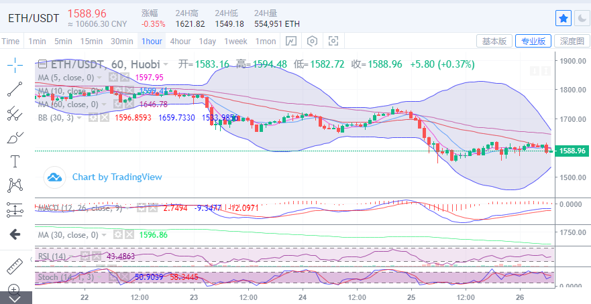Open settings gear for RSI (14)
Viewport: 591px width, 304px height.
coord(85,256)
